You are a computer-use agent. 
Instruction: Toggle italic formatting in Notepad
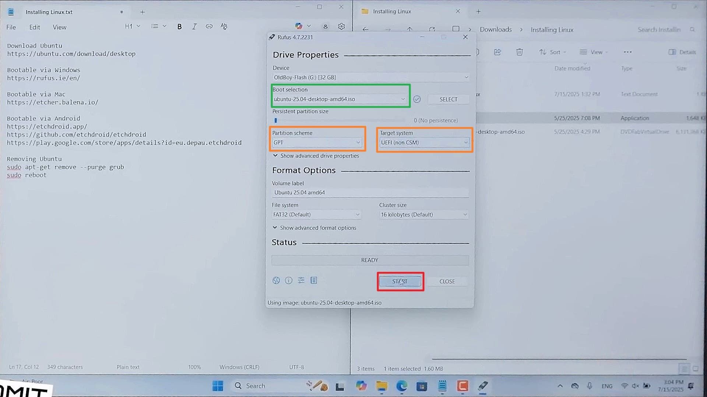[194, 26]
